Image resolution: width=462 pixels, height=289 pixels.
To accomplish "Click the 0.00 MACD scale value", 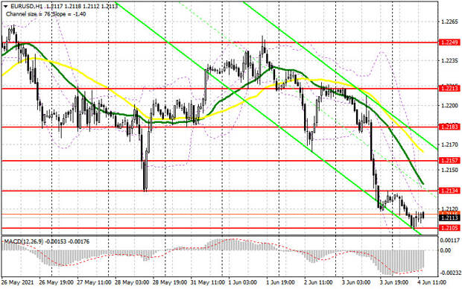I will click(445, 250).
